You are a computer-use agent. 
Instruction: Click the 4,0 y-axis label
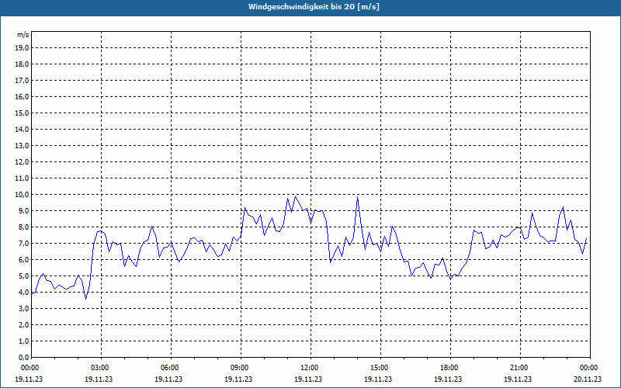pyautogui.click(x=24, y=293)
